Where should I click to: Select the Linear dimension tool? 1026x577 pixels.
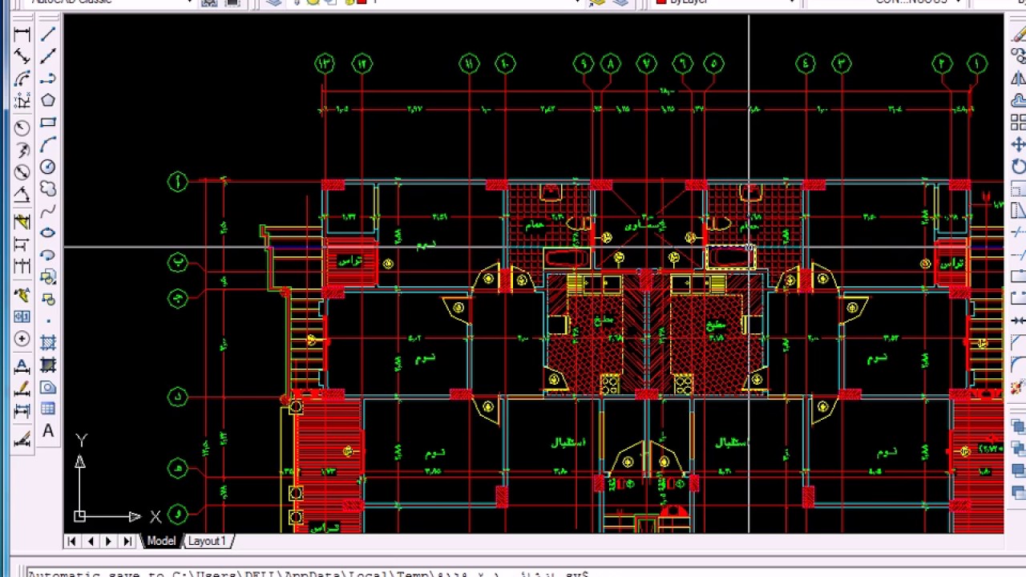(x=22, y=34)
